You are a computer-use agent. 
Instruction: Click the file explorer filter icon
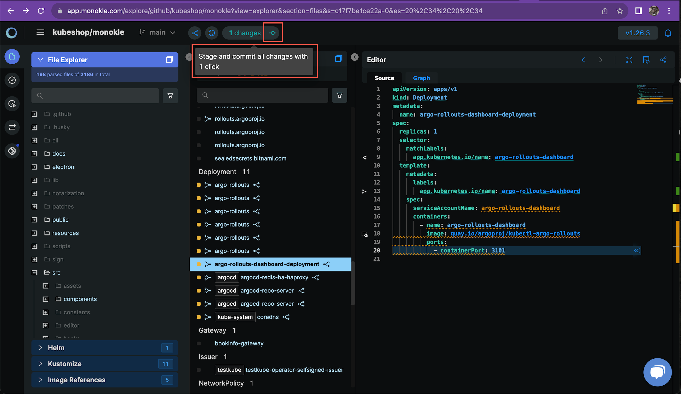click(170, 96)
